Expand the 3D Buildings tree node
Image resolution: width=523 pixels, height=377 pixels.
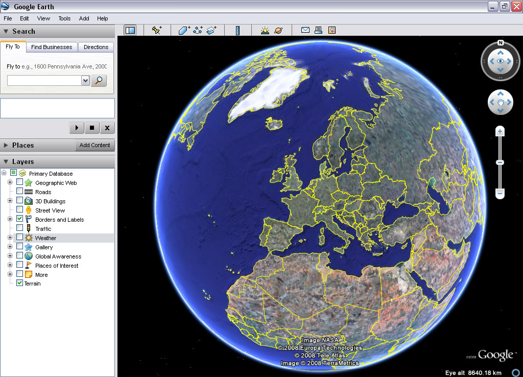[10, 201]
